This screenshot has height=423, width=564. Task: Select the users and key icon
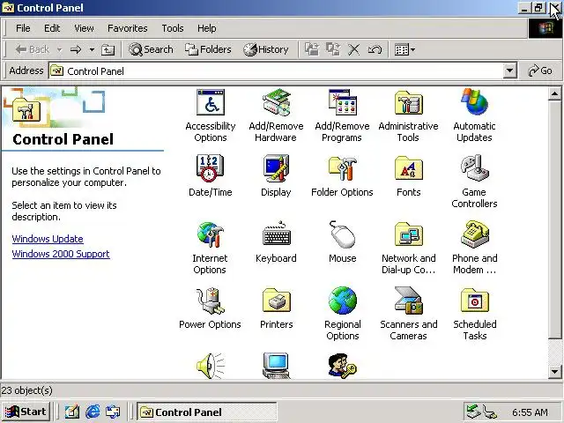[x=342, y=366]
